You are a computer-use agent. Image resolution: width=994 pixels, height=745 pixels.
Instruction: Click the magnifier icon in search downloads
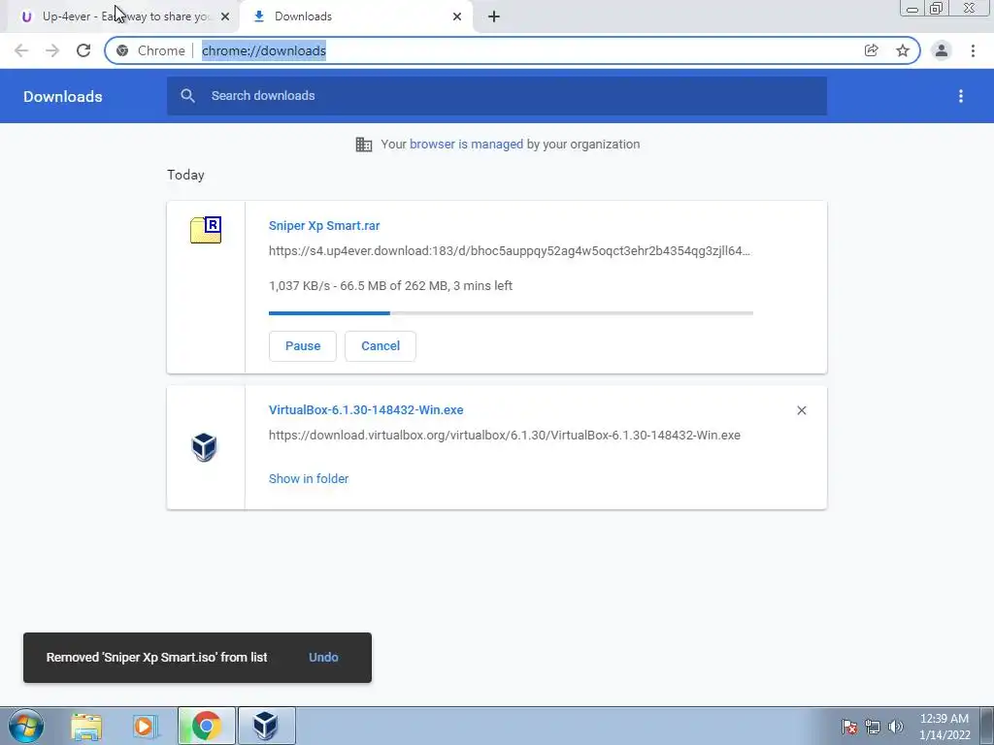(187, 96)
